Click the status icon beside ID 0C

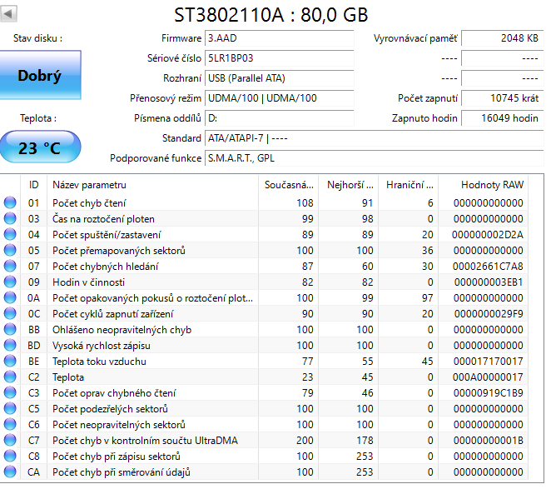[10, 314]
